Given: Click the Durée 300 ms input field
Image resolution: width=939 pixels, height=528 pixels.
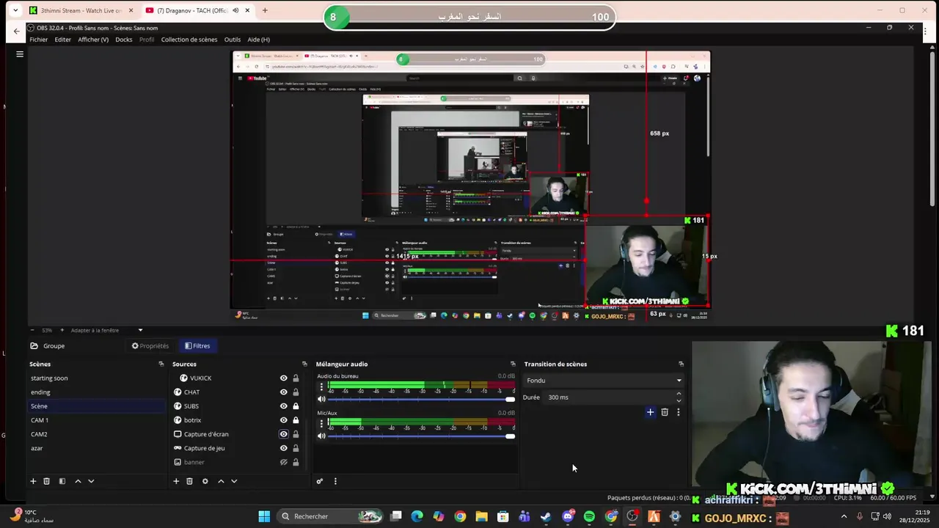Looking at the screenshot, I should pyautogui.click(x=608, y=397).
